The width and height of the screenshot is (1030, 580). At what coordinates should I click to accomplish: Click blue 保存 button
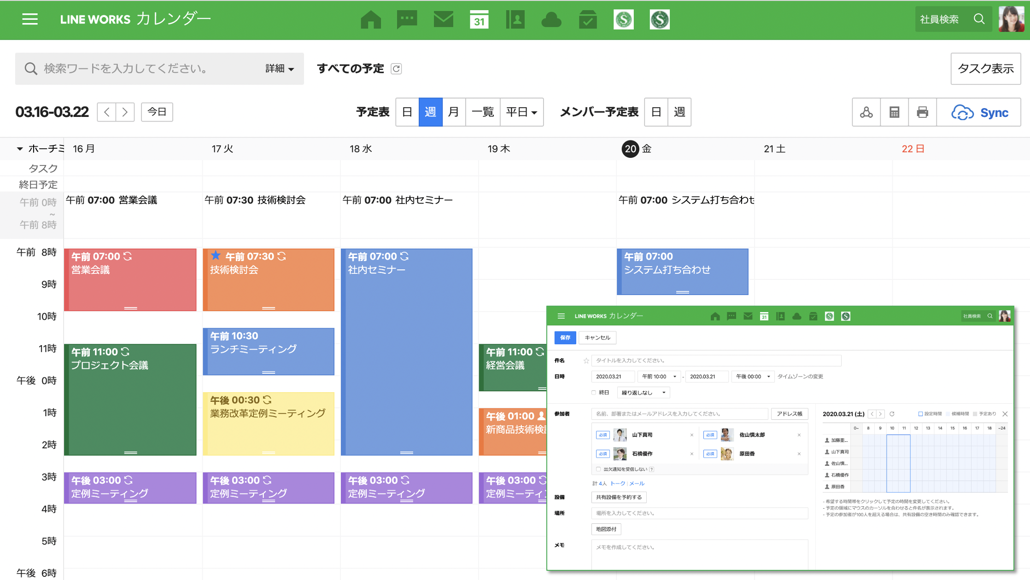tap(565, 337)
